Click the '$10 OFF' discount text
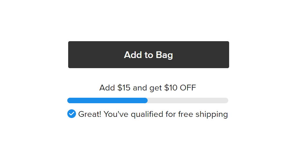The image size is (297, 156). coord(180,88)
